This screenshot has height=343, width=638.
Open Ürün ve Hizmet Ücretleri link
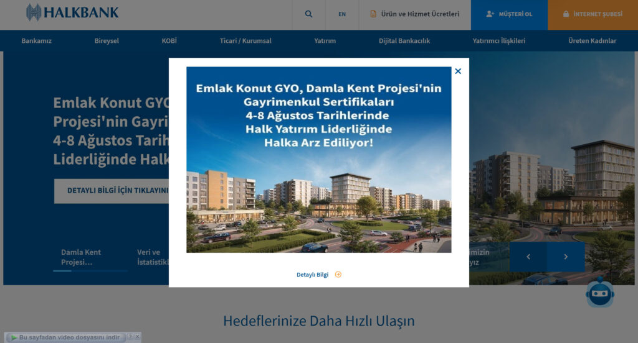(414, 14)
